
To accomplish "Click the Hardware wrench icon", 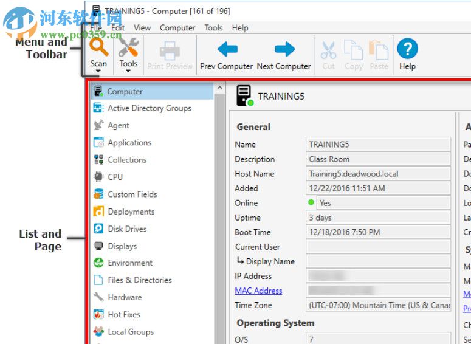I will pos(98,297).
